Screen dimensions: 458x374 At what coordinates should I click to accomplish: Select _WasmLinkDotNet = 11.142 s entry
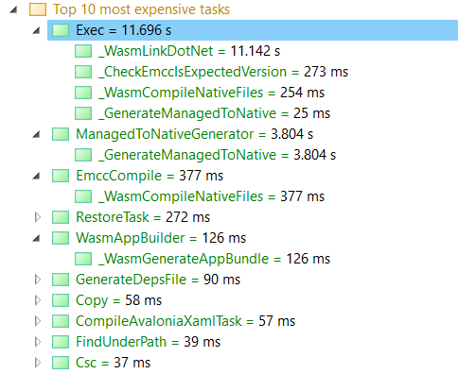[x=189, y=51]
